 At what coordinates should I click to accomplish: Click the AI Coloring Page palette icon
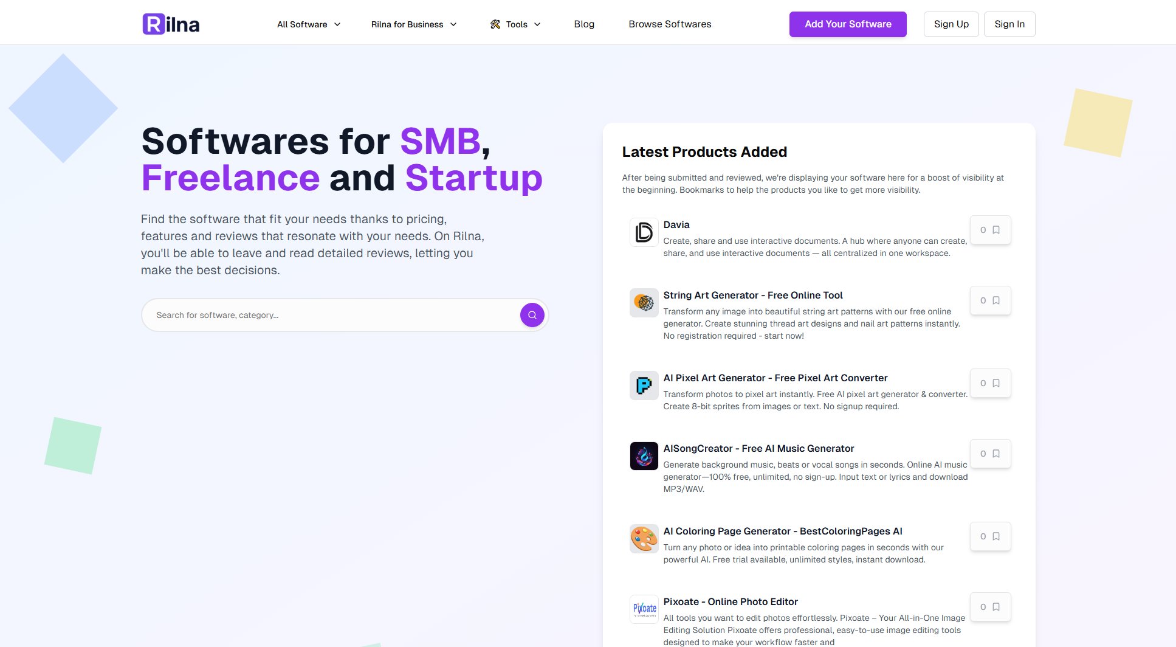[644, 539]
